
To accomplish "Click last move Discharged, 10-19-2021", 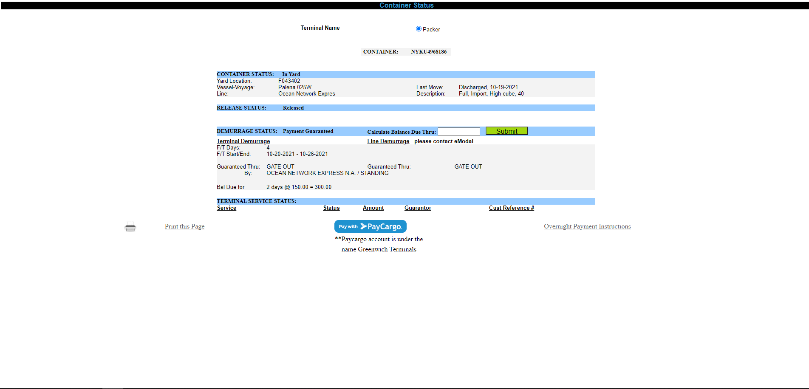I will click(488, 87).
